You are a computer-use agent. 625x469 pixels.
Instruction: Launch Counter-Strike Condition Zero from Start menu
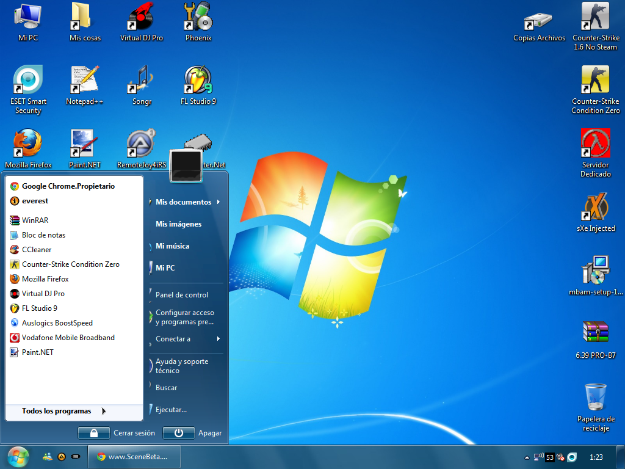(x=74, y=264)
